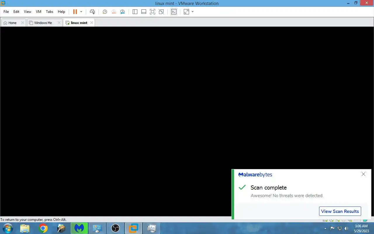Send Ctrl+Alt+Del to the virtual machine
The height and width of the screenshot is (234, 374).
click(92, 12)
